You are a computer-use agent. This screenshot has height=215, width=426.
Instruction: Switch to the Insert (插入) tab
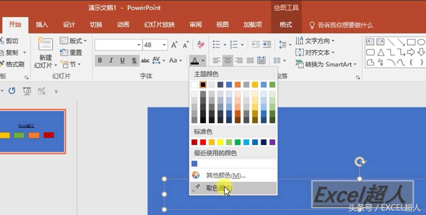pos(42,25)
